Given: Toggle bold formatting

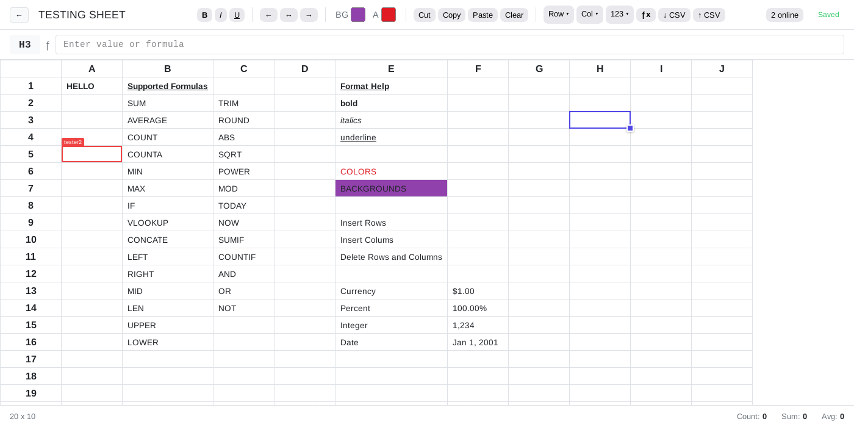Looking at the screenshot, I should pos(204,15).
